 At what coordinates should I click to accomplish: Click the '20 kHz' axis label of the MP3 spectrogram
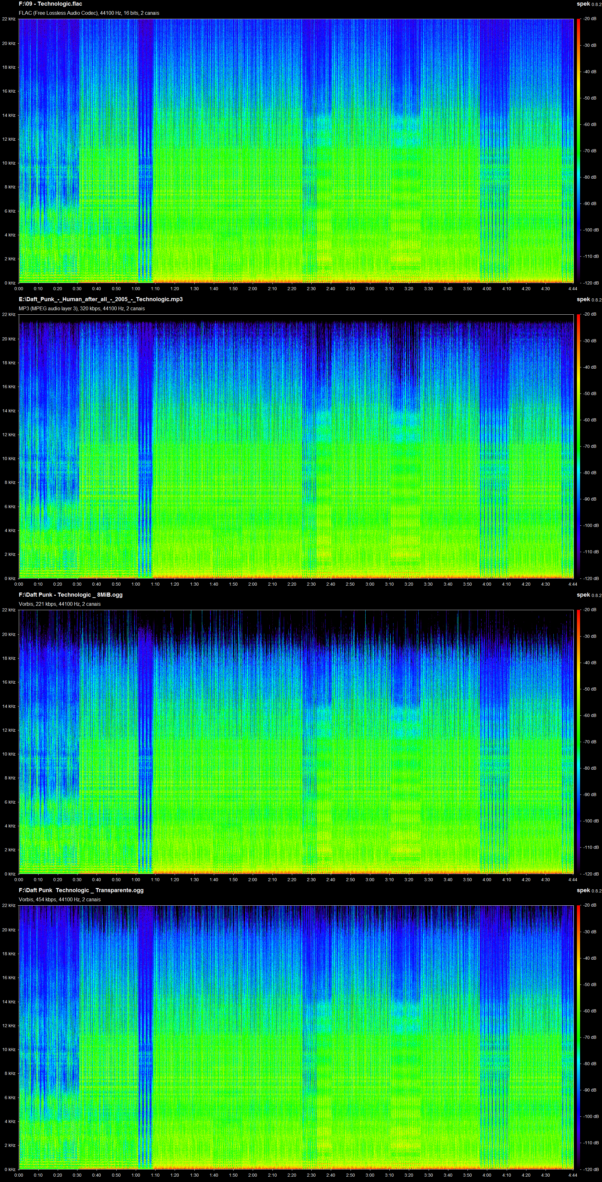[x=9, y=339]
